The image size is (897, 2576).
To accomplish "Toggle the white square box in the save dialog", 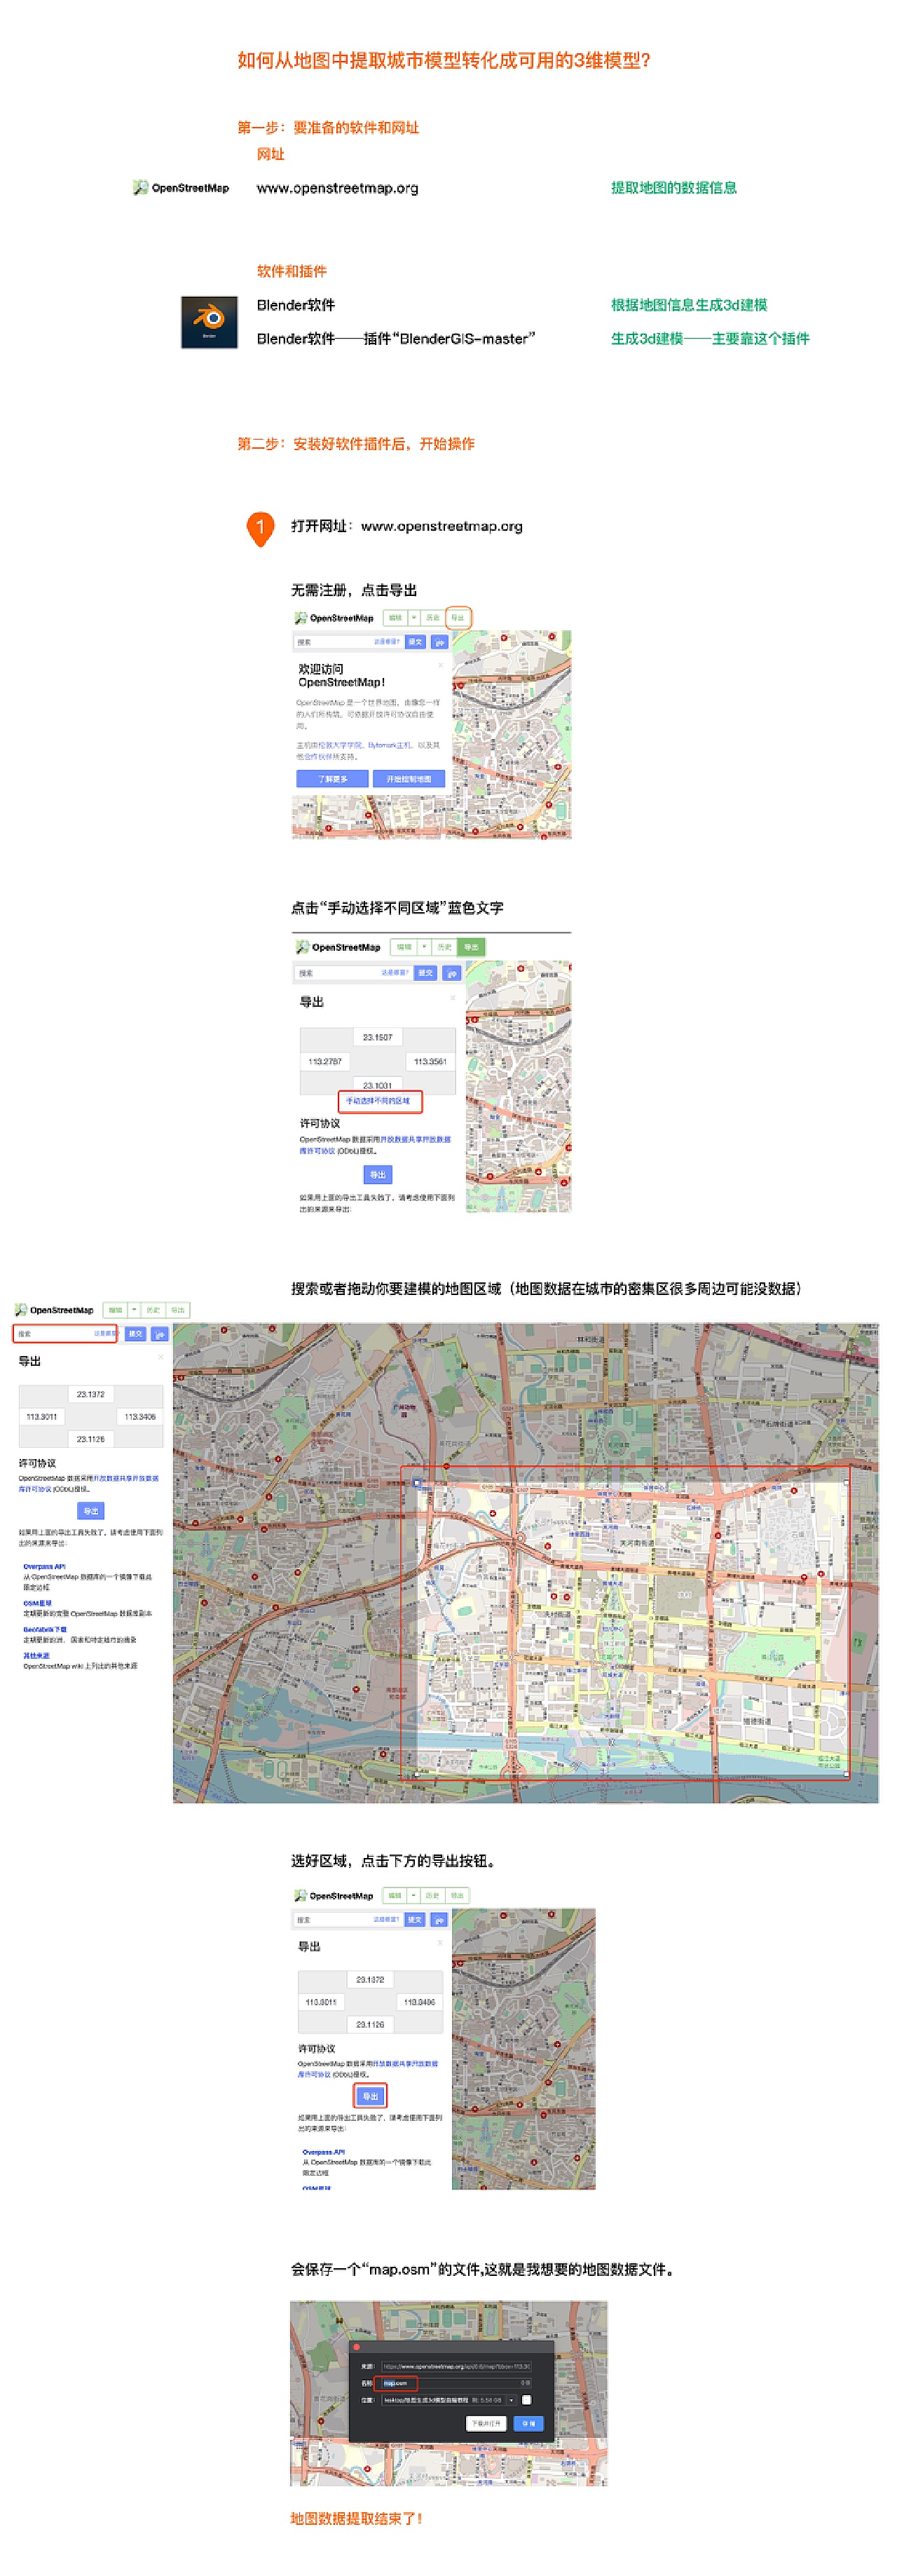I will pos(526,2399).
